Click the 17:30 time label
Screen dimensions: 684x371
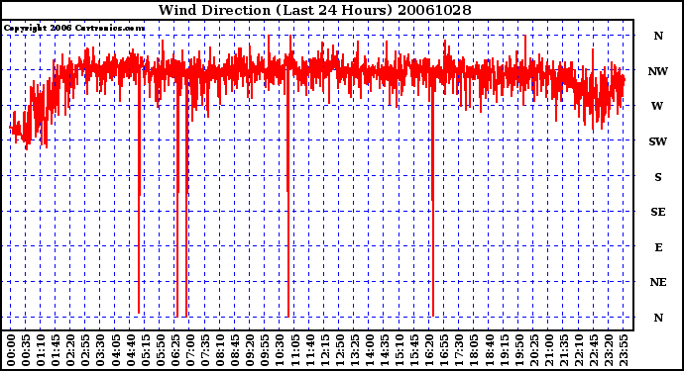(459, 350)
